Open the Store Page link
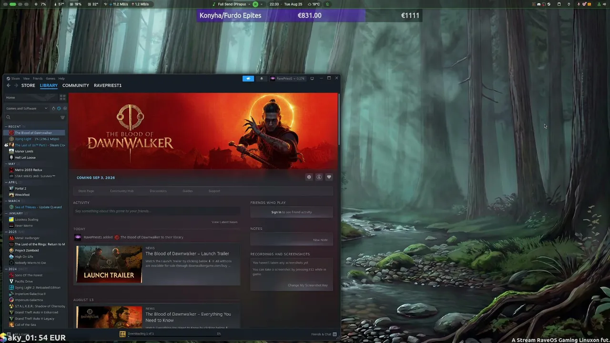This screenshot has width=610, height=343. tap(86, 191)
